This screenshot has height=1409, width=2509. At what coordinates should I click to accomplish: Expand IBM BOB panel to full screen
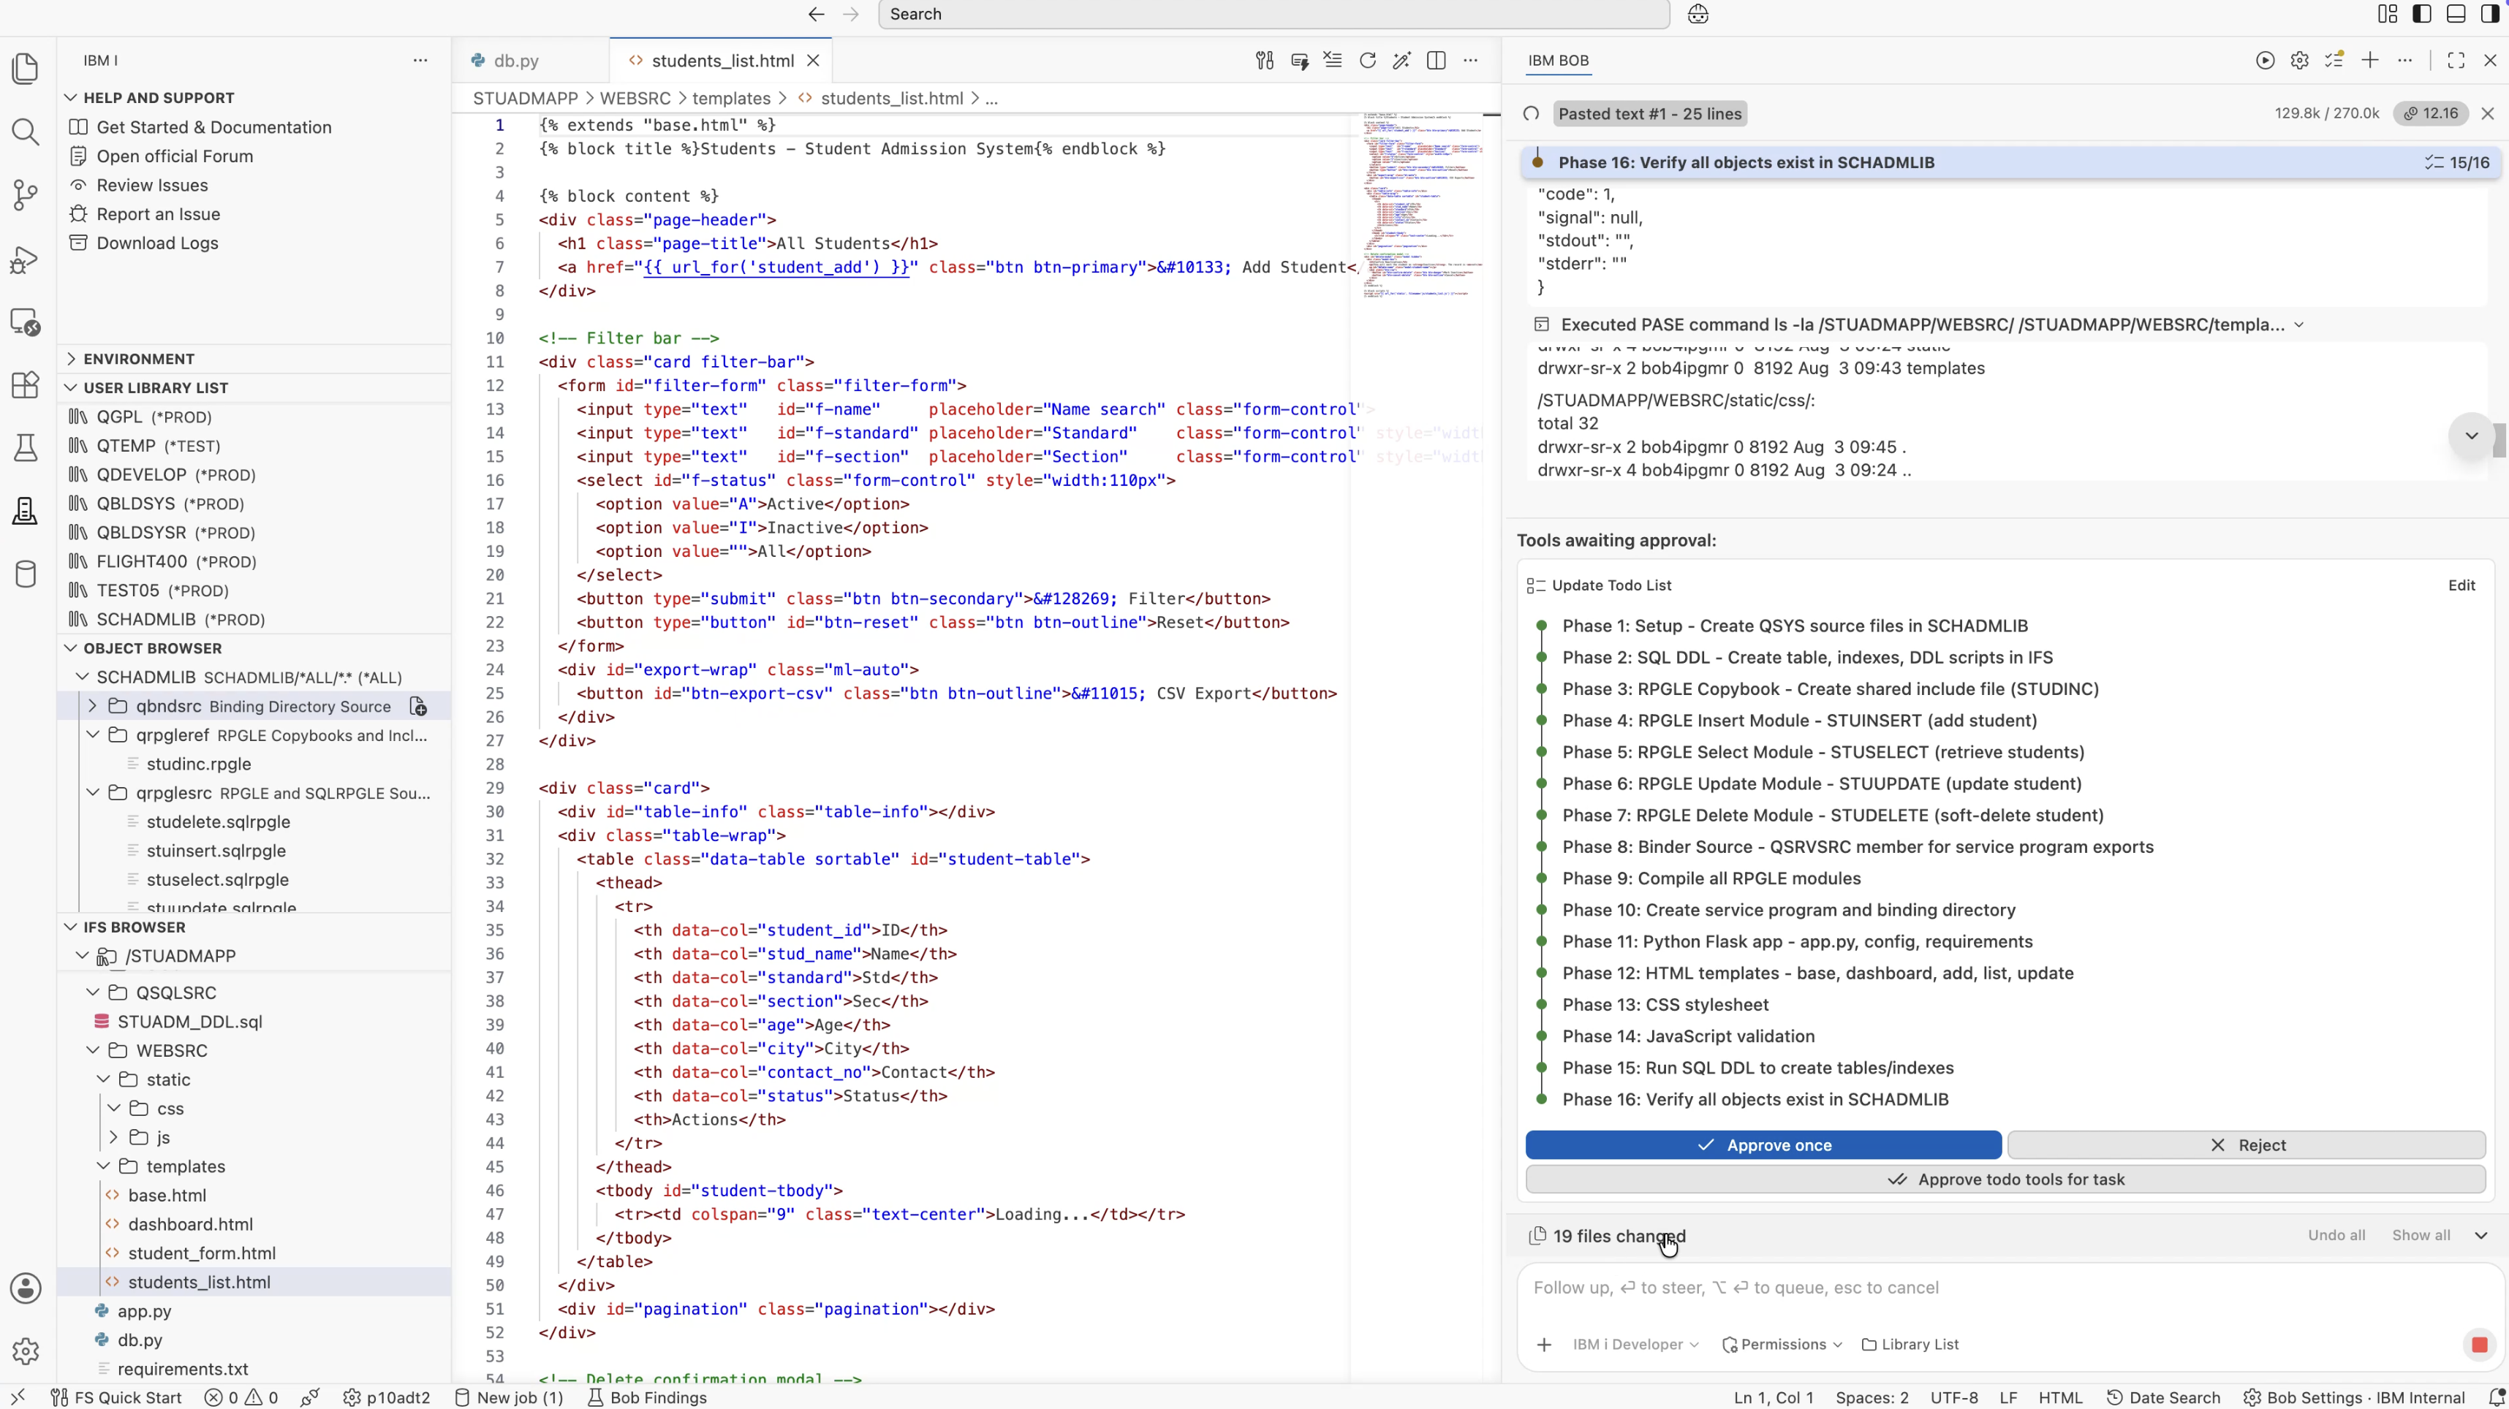(x=2456, y=61)
